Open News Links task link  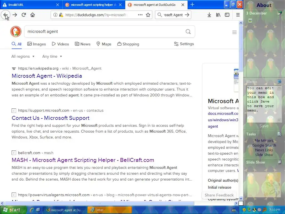[x=264, y=150]
